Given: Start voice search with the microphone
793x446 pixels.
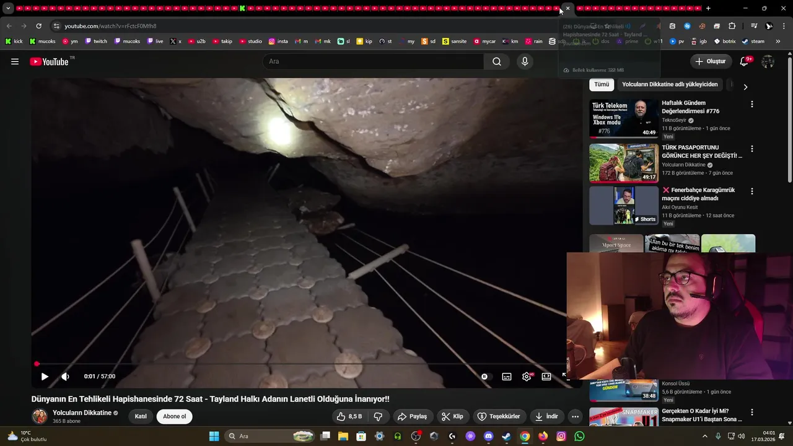Looking at the screenshot, I should pos(525,61).
